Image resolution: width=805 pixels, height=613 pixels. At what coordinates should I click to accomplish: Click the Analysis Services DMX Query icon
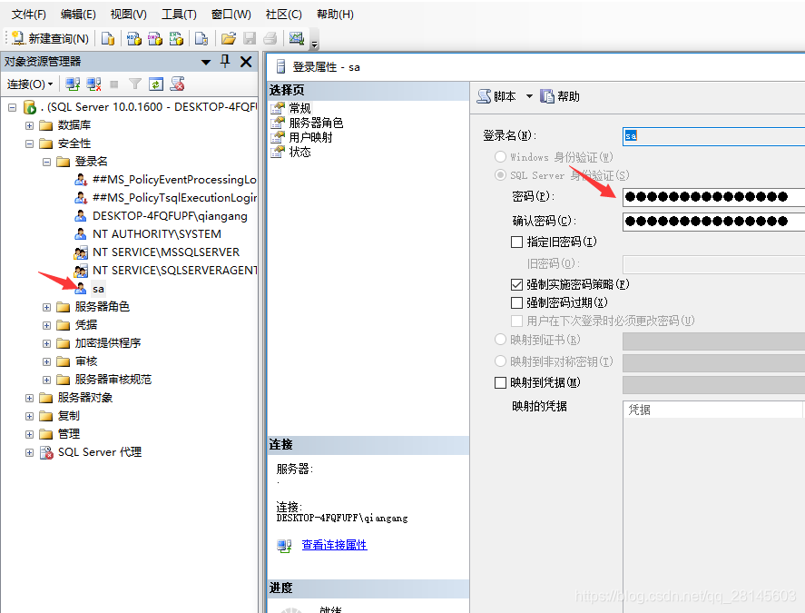pyautogui.click(x=155, y=38)
